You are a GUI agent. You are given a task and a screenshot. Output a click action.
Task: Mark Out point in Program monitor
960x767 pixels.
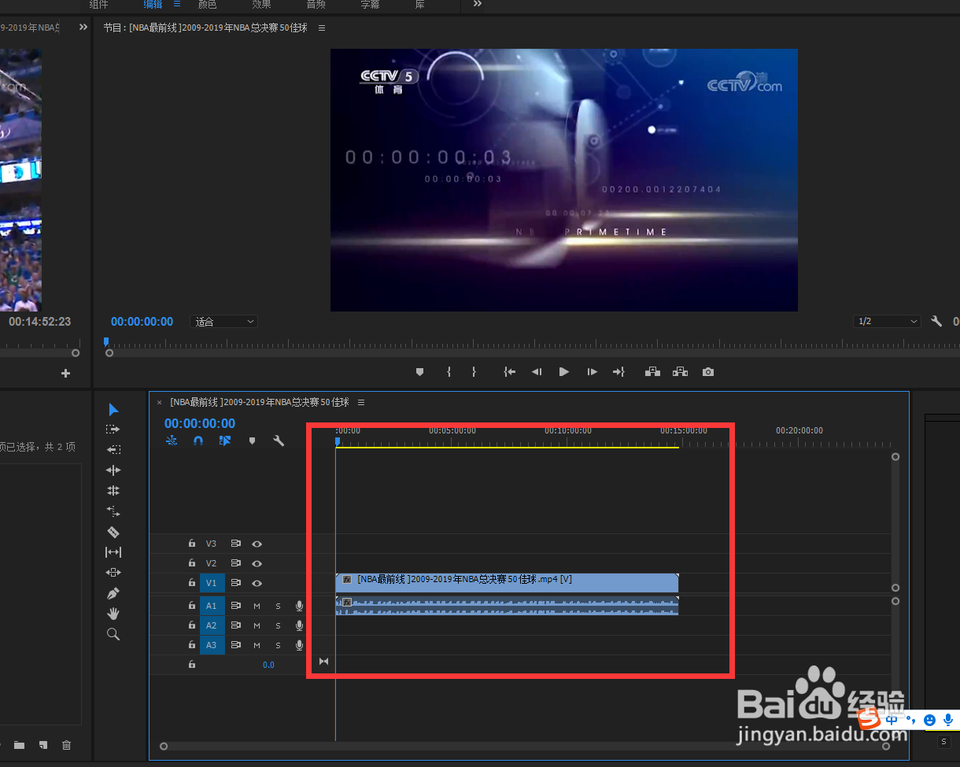474,372
